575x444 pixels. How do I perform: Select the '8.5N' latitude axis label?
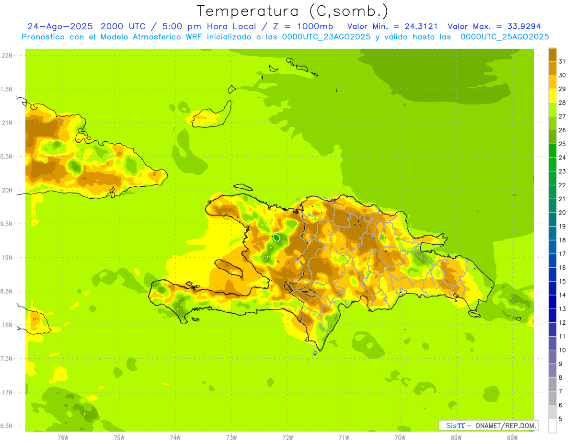[7, 291]
